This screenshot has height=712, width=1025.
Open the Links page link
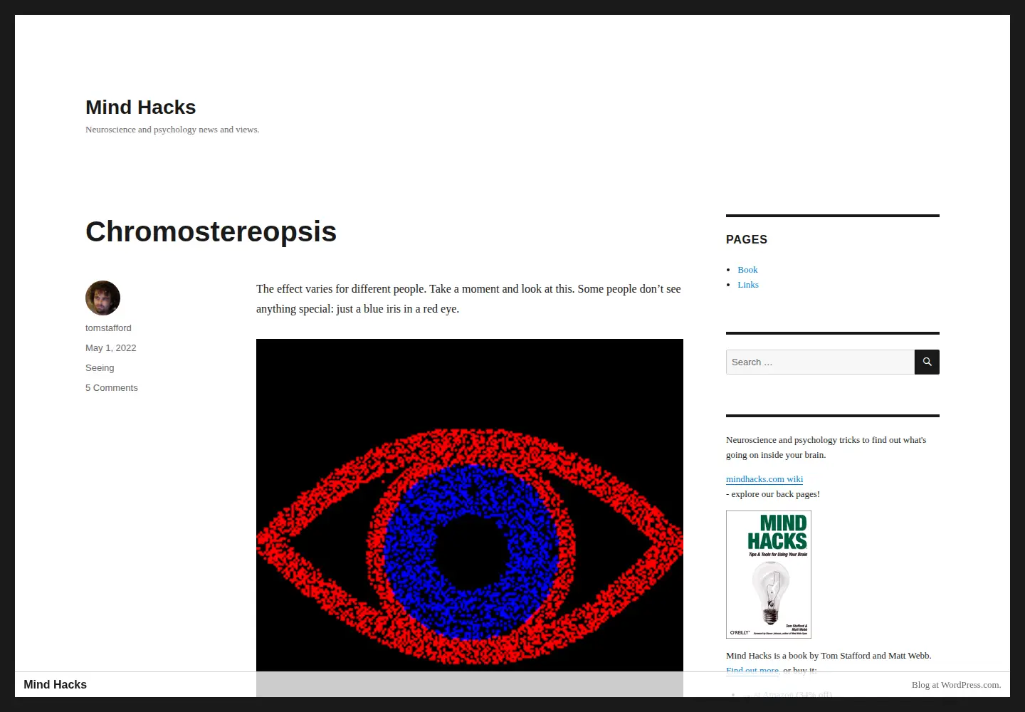748,285
